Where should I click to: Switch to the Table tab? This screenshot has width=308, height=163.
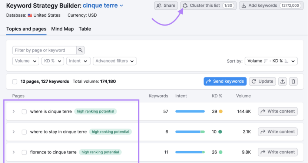point(85,29)
